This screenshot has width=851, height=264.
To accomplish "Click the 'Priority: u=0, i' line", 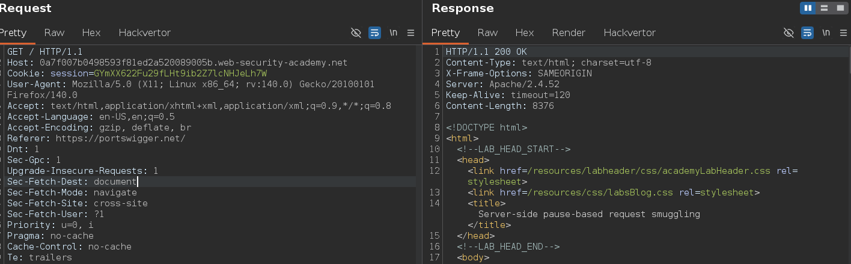I will pyautogui.click(x=50, y=225).
